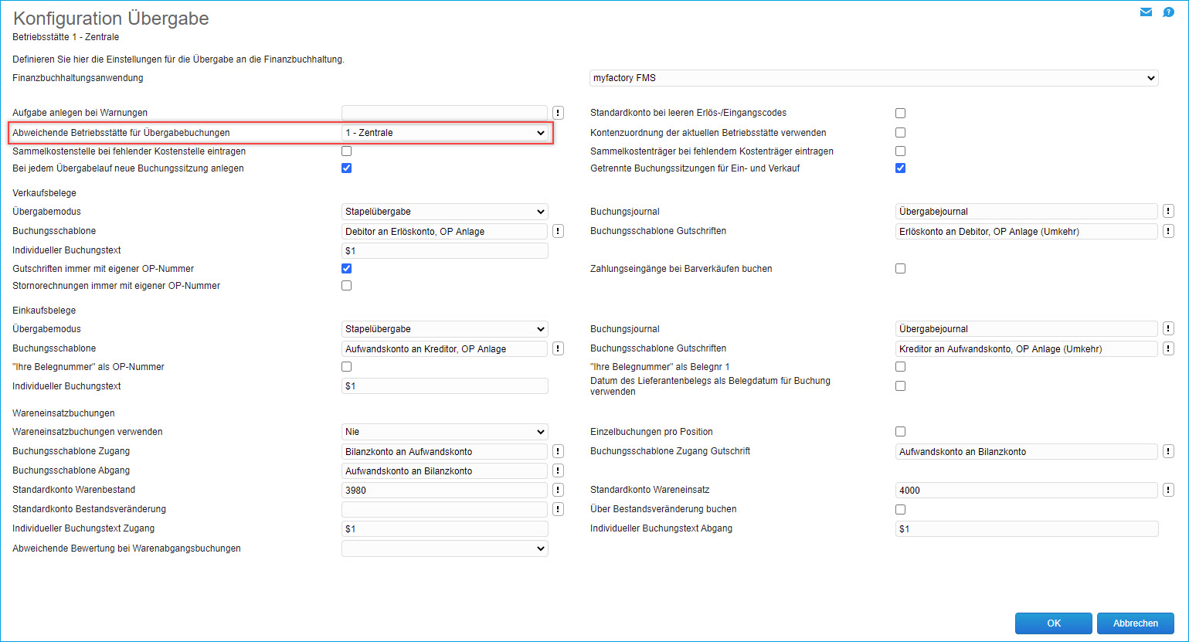Screen dimensions: 1189x642
Task: Click Standardkonto Warenbestand field 3980
Action: point(445,490)
